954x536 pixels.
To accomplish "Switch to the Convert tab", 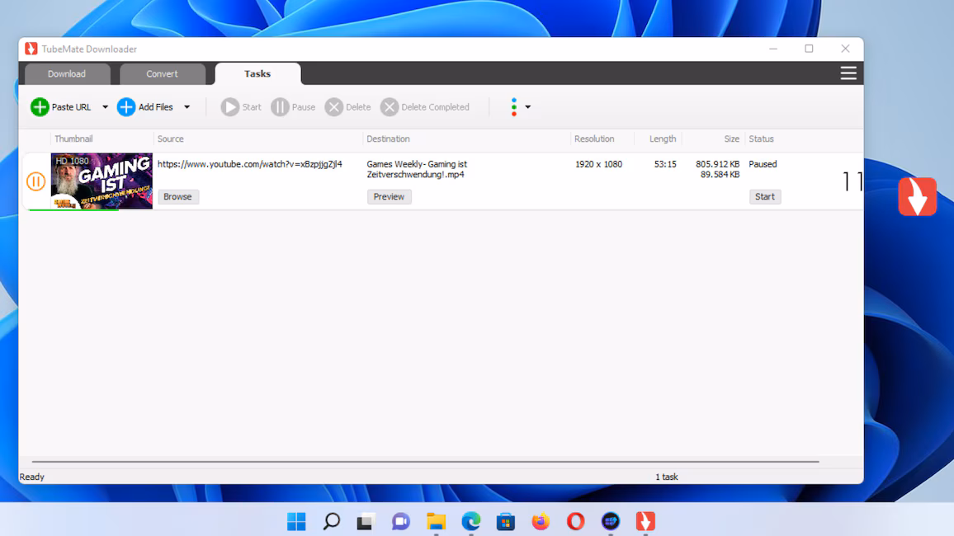I will click(162, 73).
